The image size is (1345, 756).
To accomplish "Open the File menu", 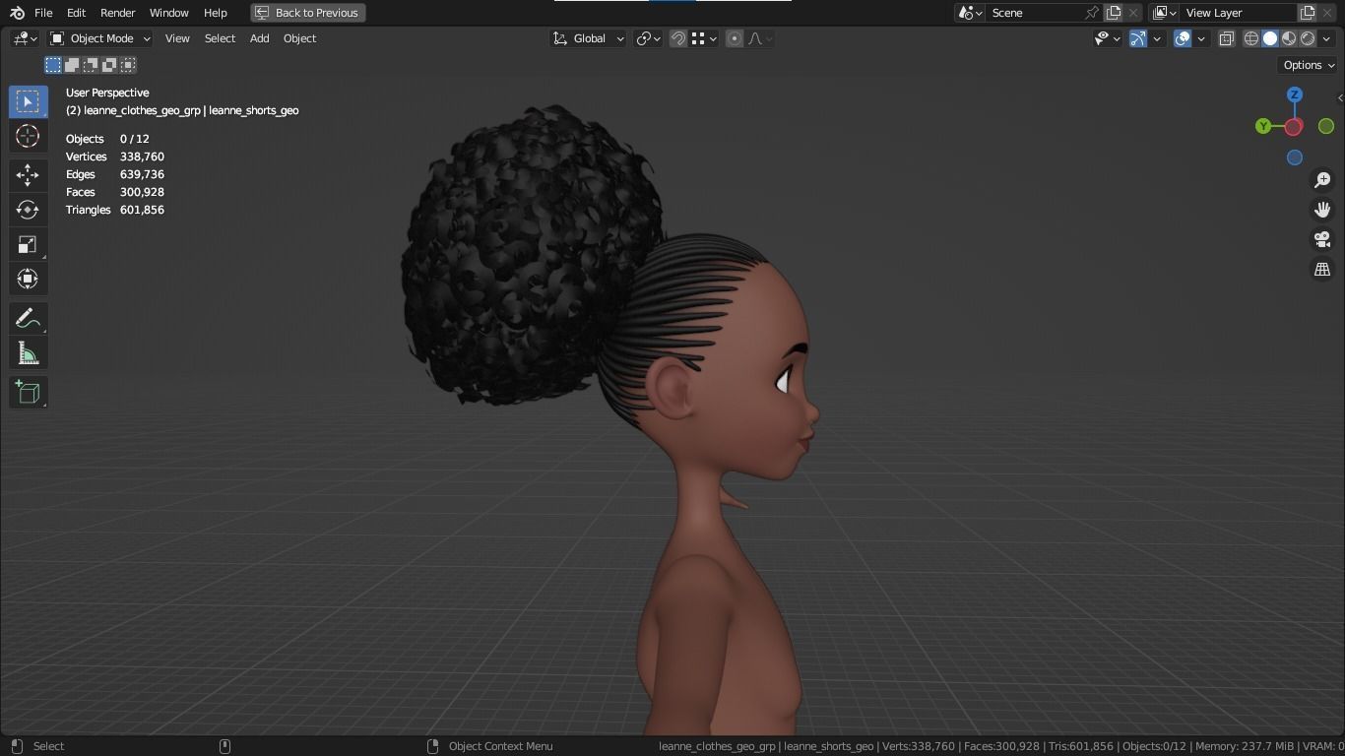I will click(43, 13).
